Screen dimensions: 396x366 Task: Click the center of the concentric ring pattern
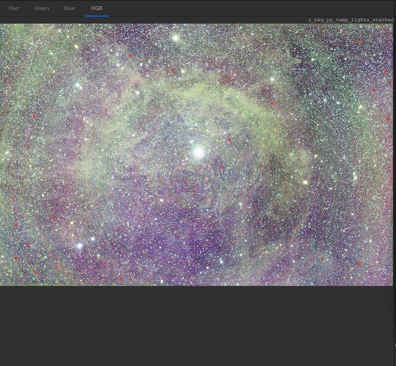coord(190,175)
